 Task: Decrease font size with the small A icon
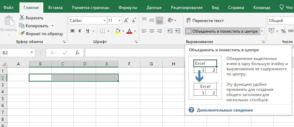134,21
